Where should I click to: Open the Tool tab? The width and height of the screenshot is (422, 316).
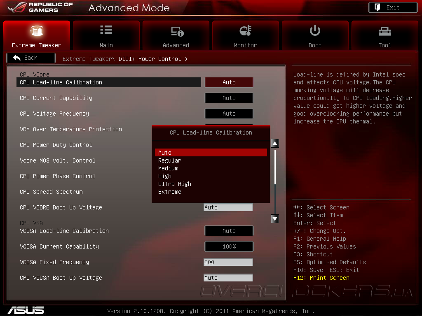coord(385,35)
